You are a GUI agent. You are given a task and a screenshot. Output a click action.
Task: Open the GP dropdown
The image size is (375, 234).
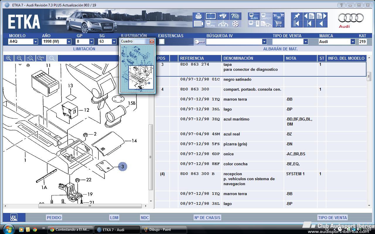(x=91, y=42)
